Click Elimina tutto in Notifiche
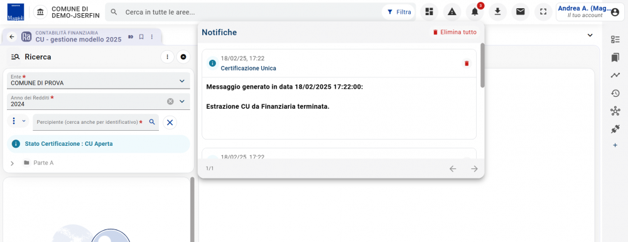The width and height of the screenshot is (628, 242). [455, 32]
